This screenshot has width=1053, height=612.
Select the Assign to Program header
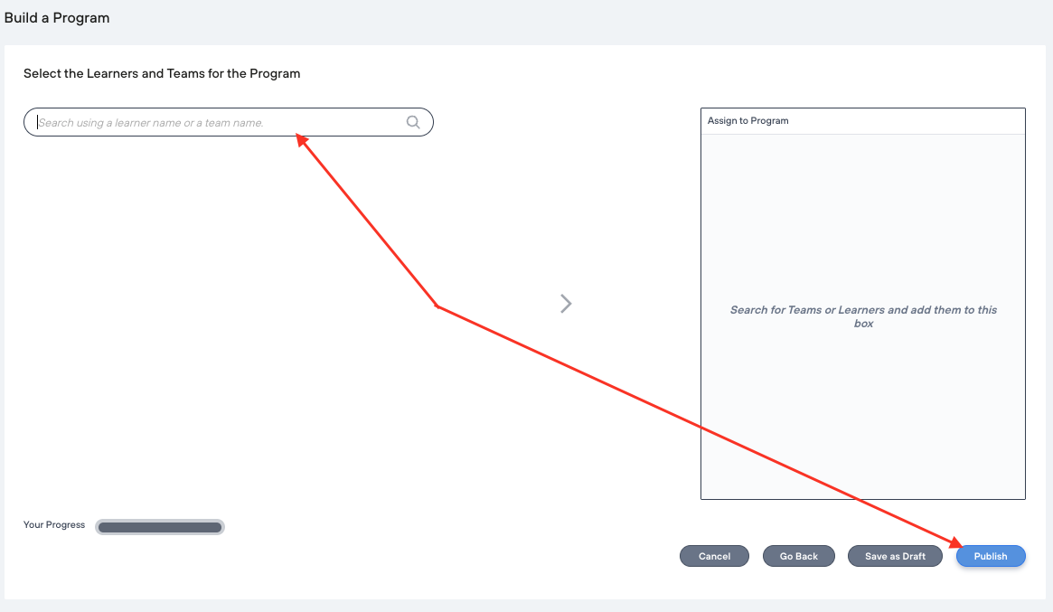(748, 121)
